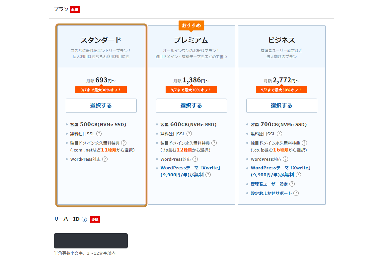Click 容量 700GB(NVMe SSD) text
Image resolution: width=381 pixels, height=261 pixels.
[279, 124]
